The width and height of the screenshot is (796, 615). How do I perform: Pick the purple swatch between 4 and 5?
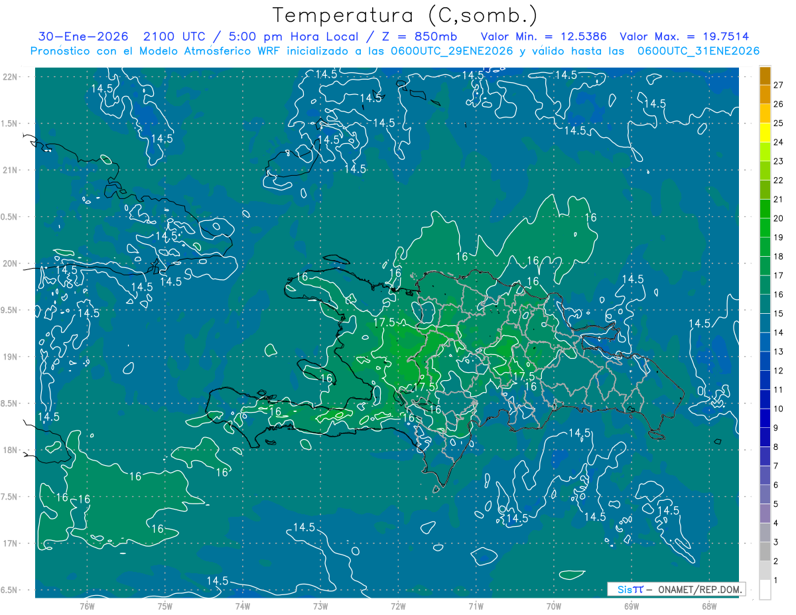(x=765, y=513)
